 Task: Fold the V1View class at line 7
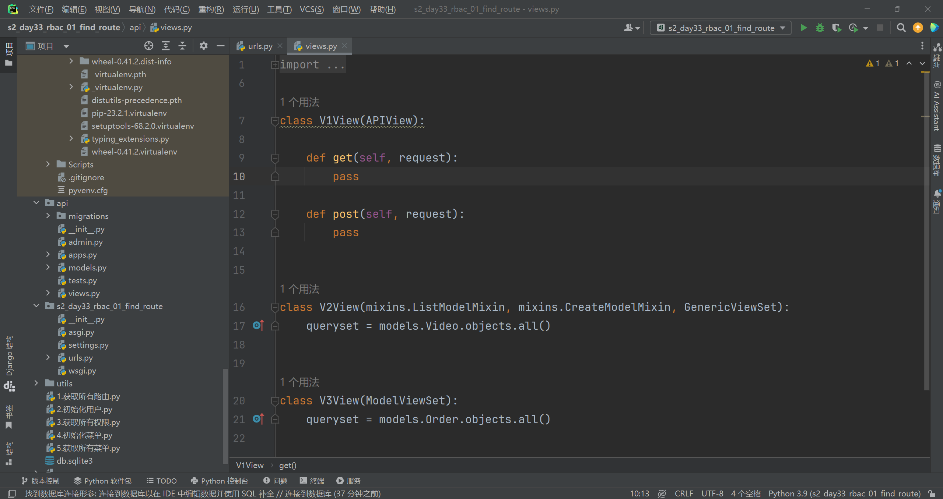tap(275, 121)
